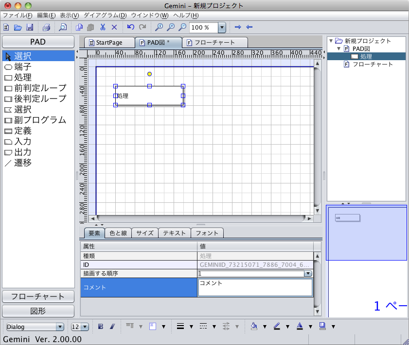The image size is (409, 345).
Task: Select the 端子 terminal shape tool
Action: click(x=38, y=67)
